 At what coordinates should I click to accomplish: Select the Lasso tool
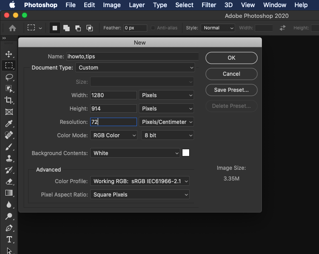[8, 77]
